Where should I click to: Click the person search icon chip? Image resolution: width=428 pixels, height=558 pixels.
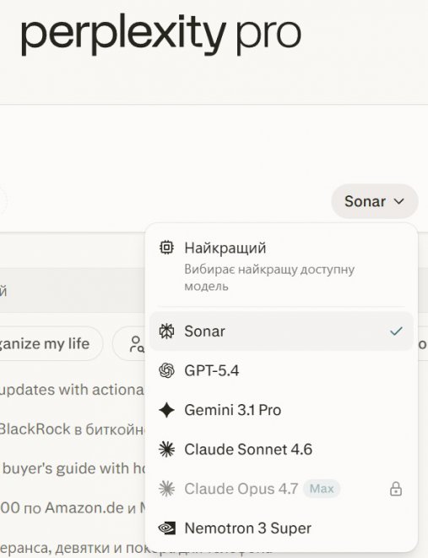(137, 344)
